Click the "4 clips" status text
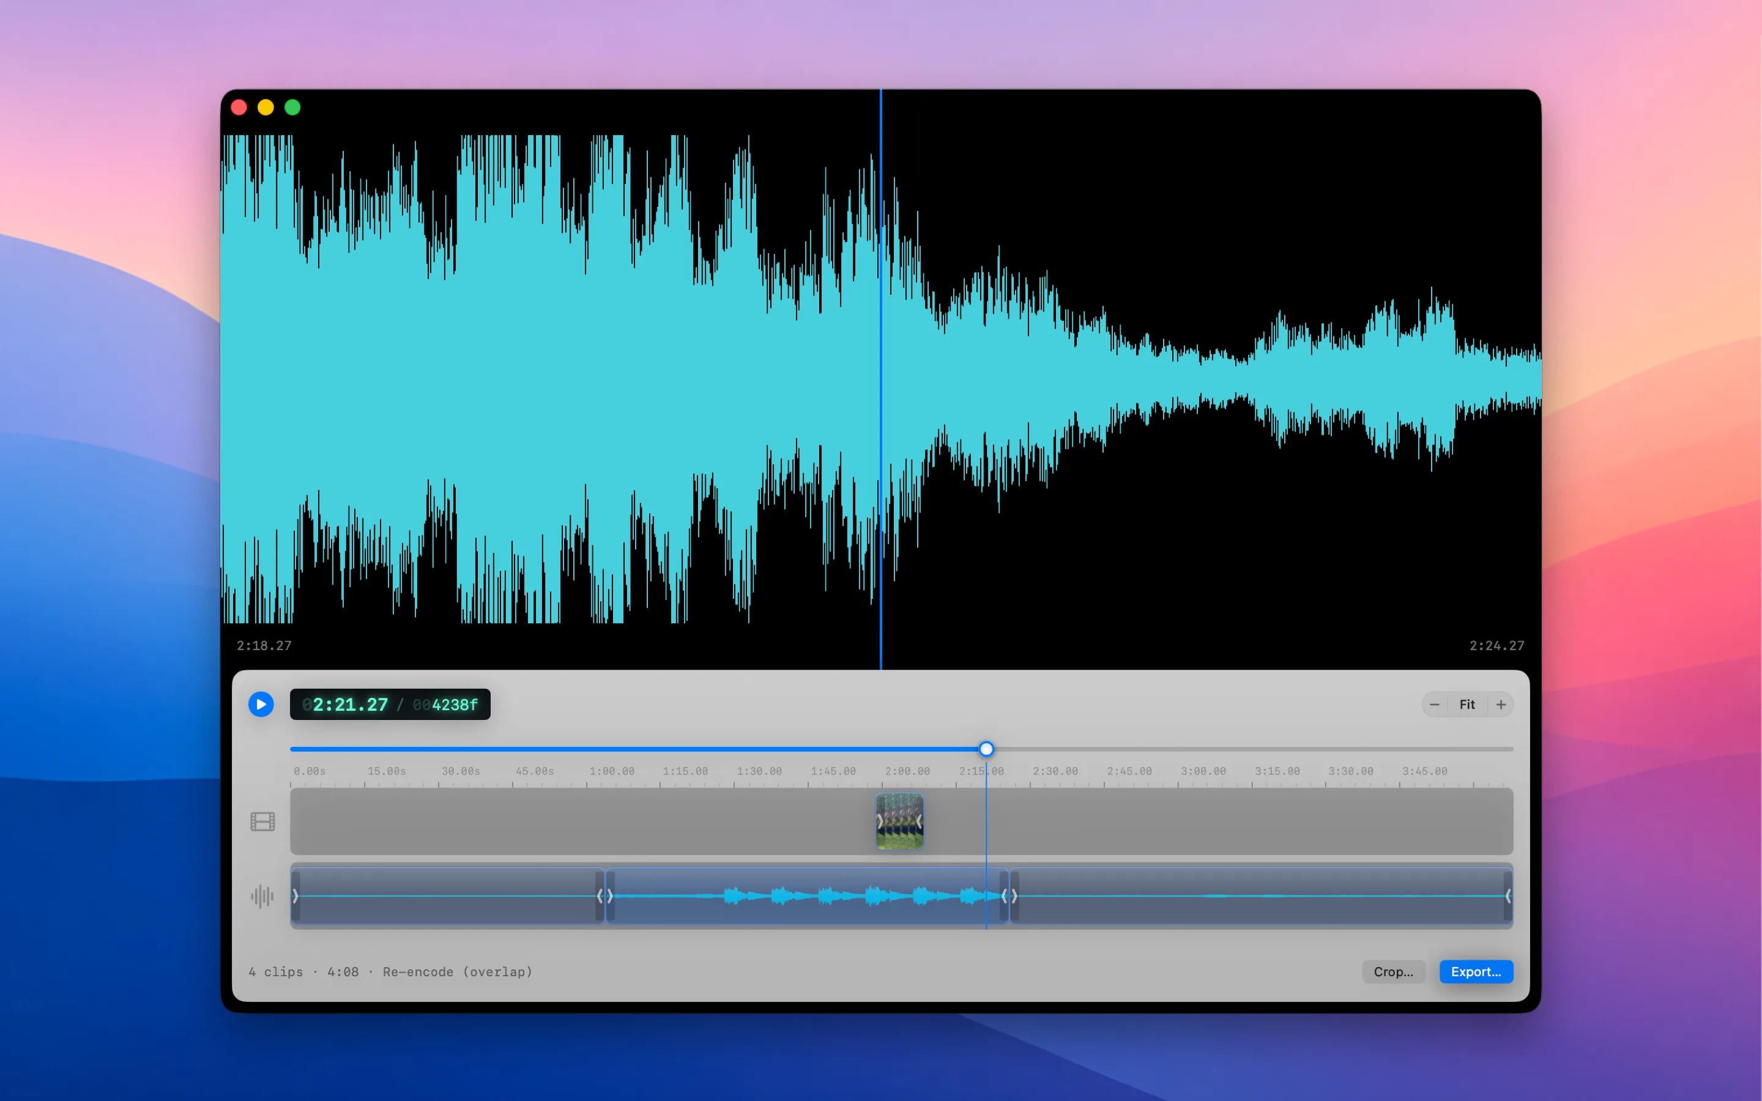 [275, 971]
